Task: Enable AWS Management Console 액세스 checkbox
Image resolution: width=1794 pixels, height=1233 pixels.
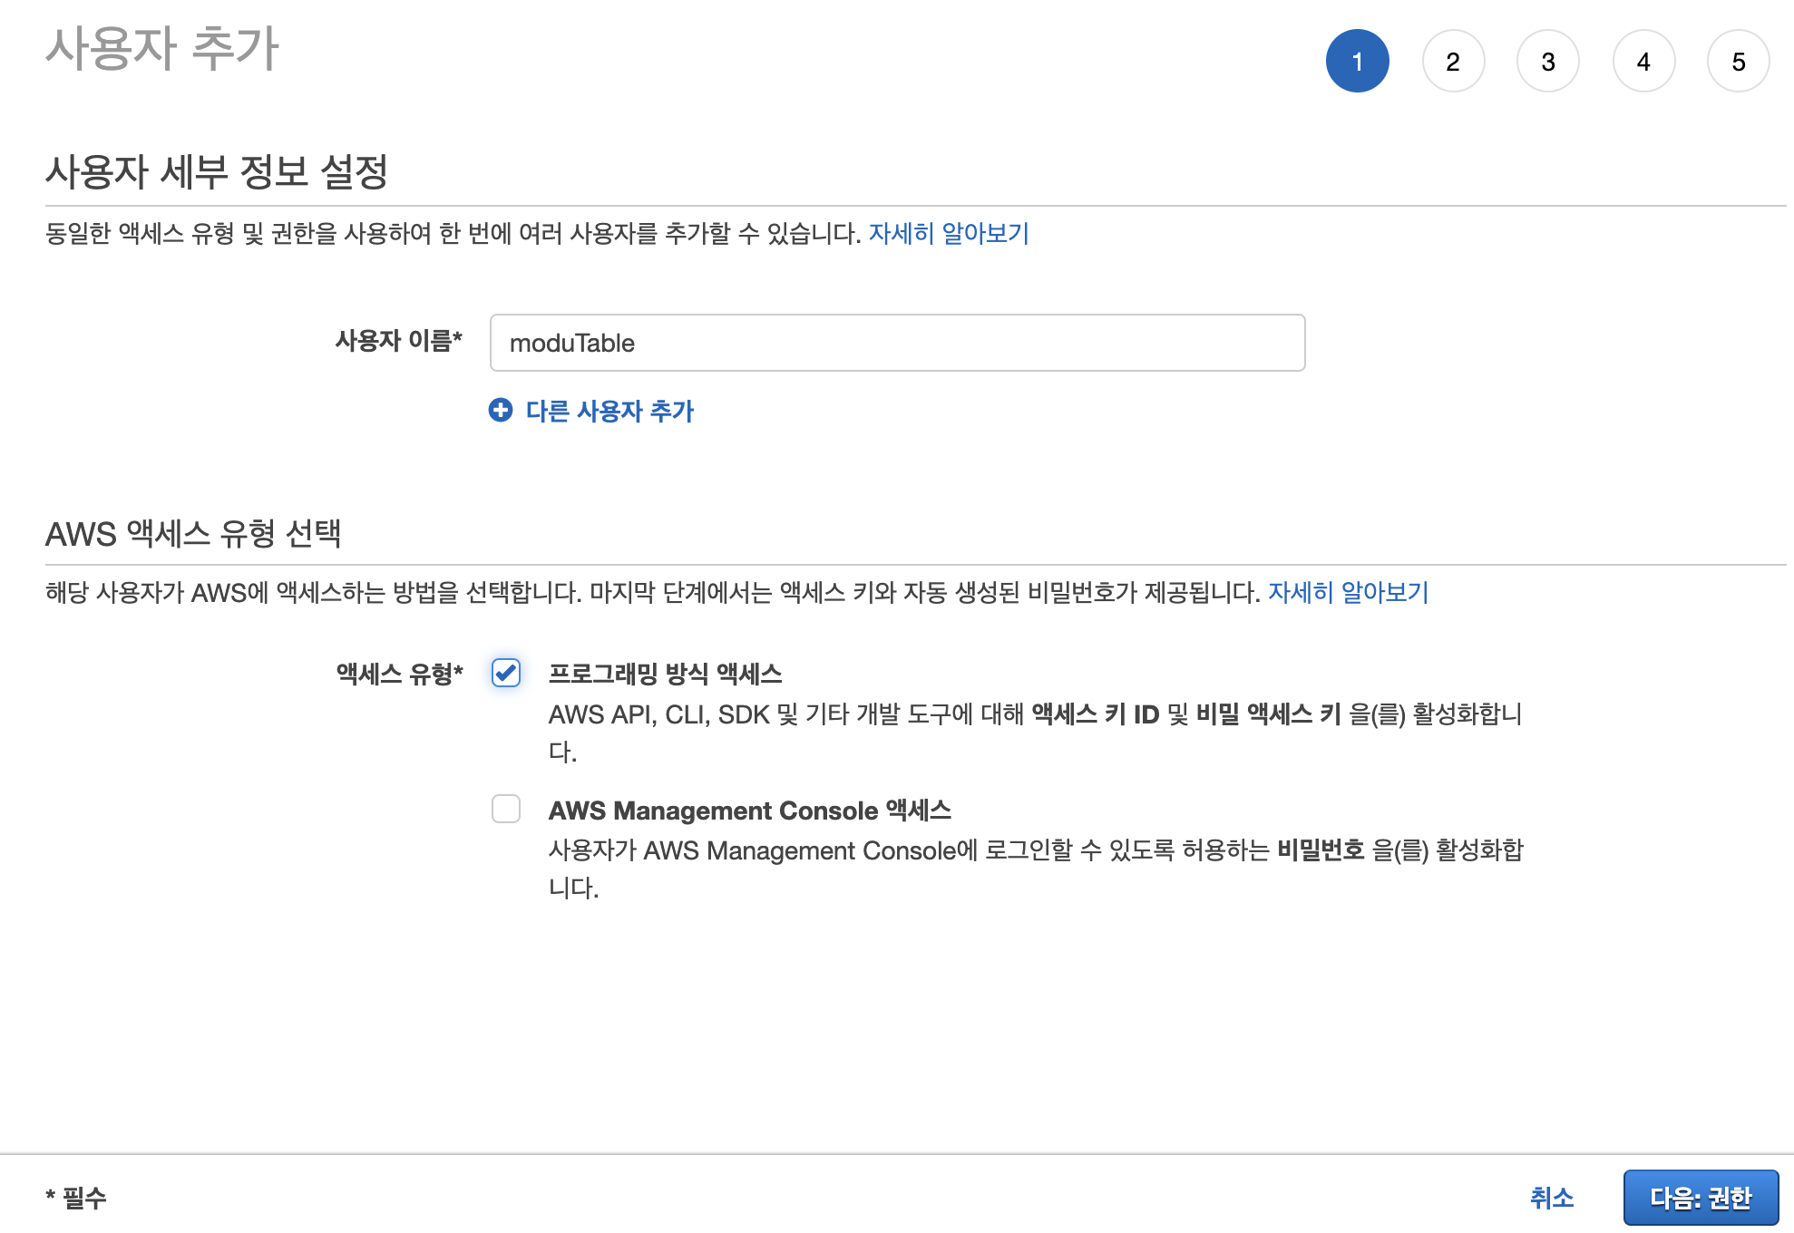Action: click(x=506, y=809)
